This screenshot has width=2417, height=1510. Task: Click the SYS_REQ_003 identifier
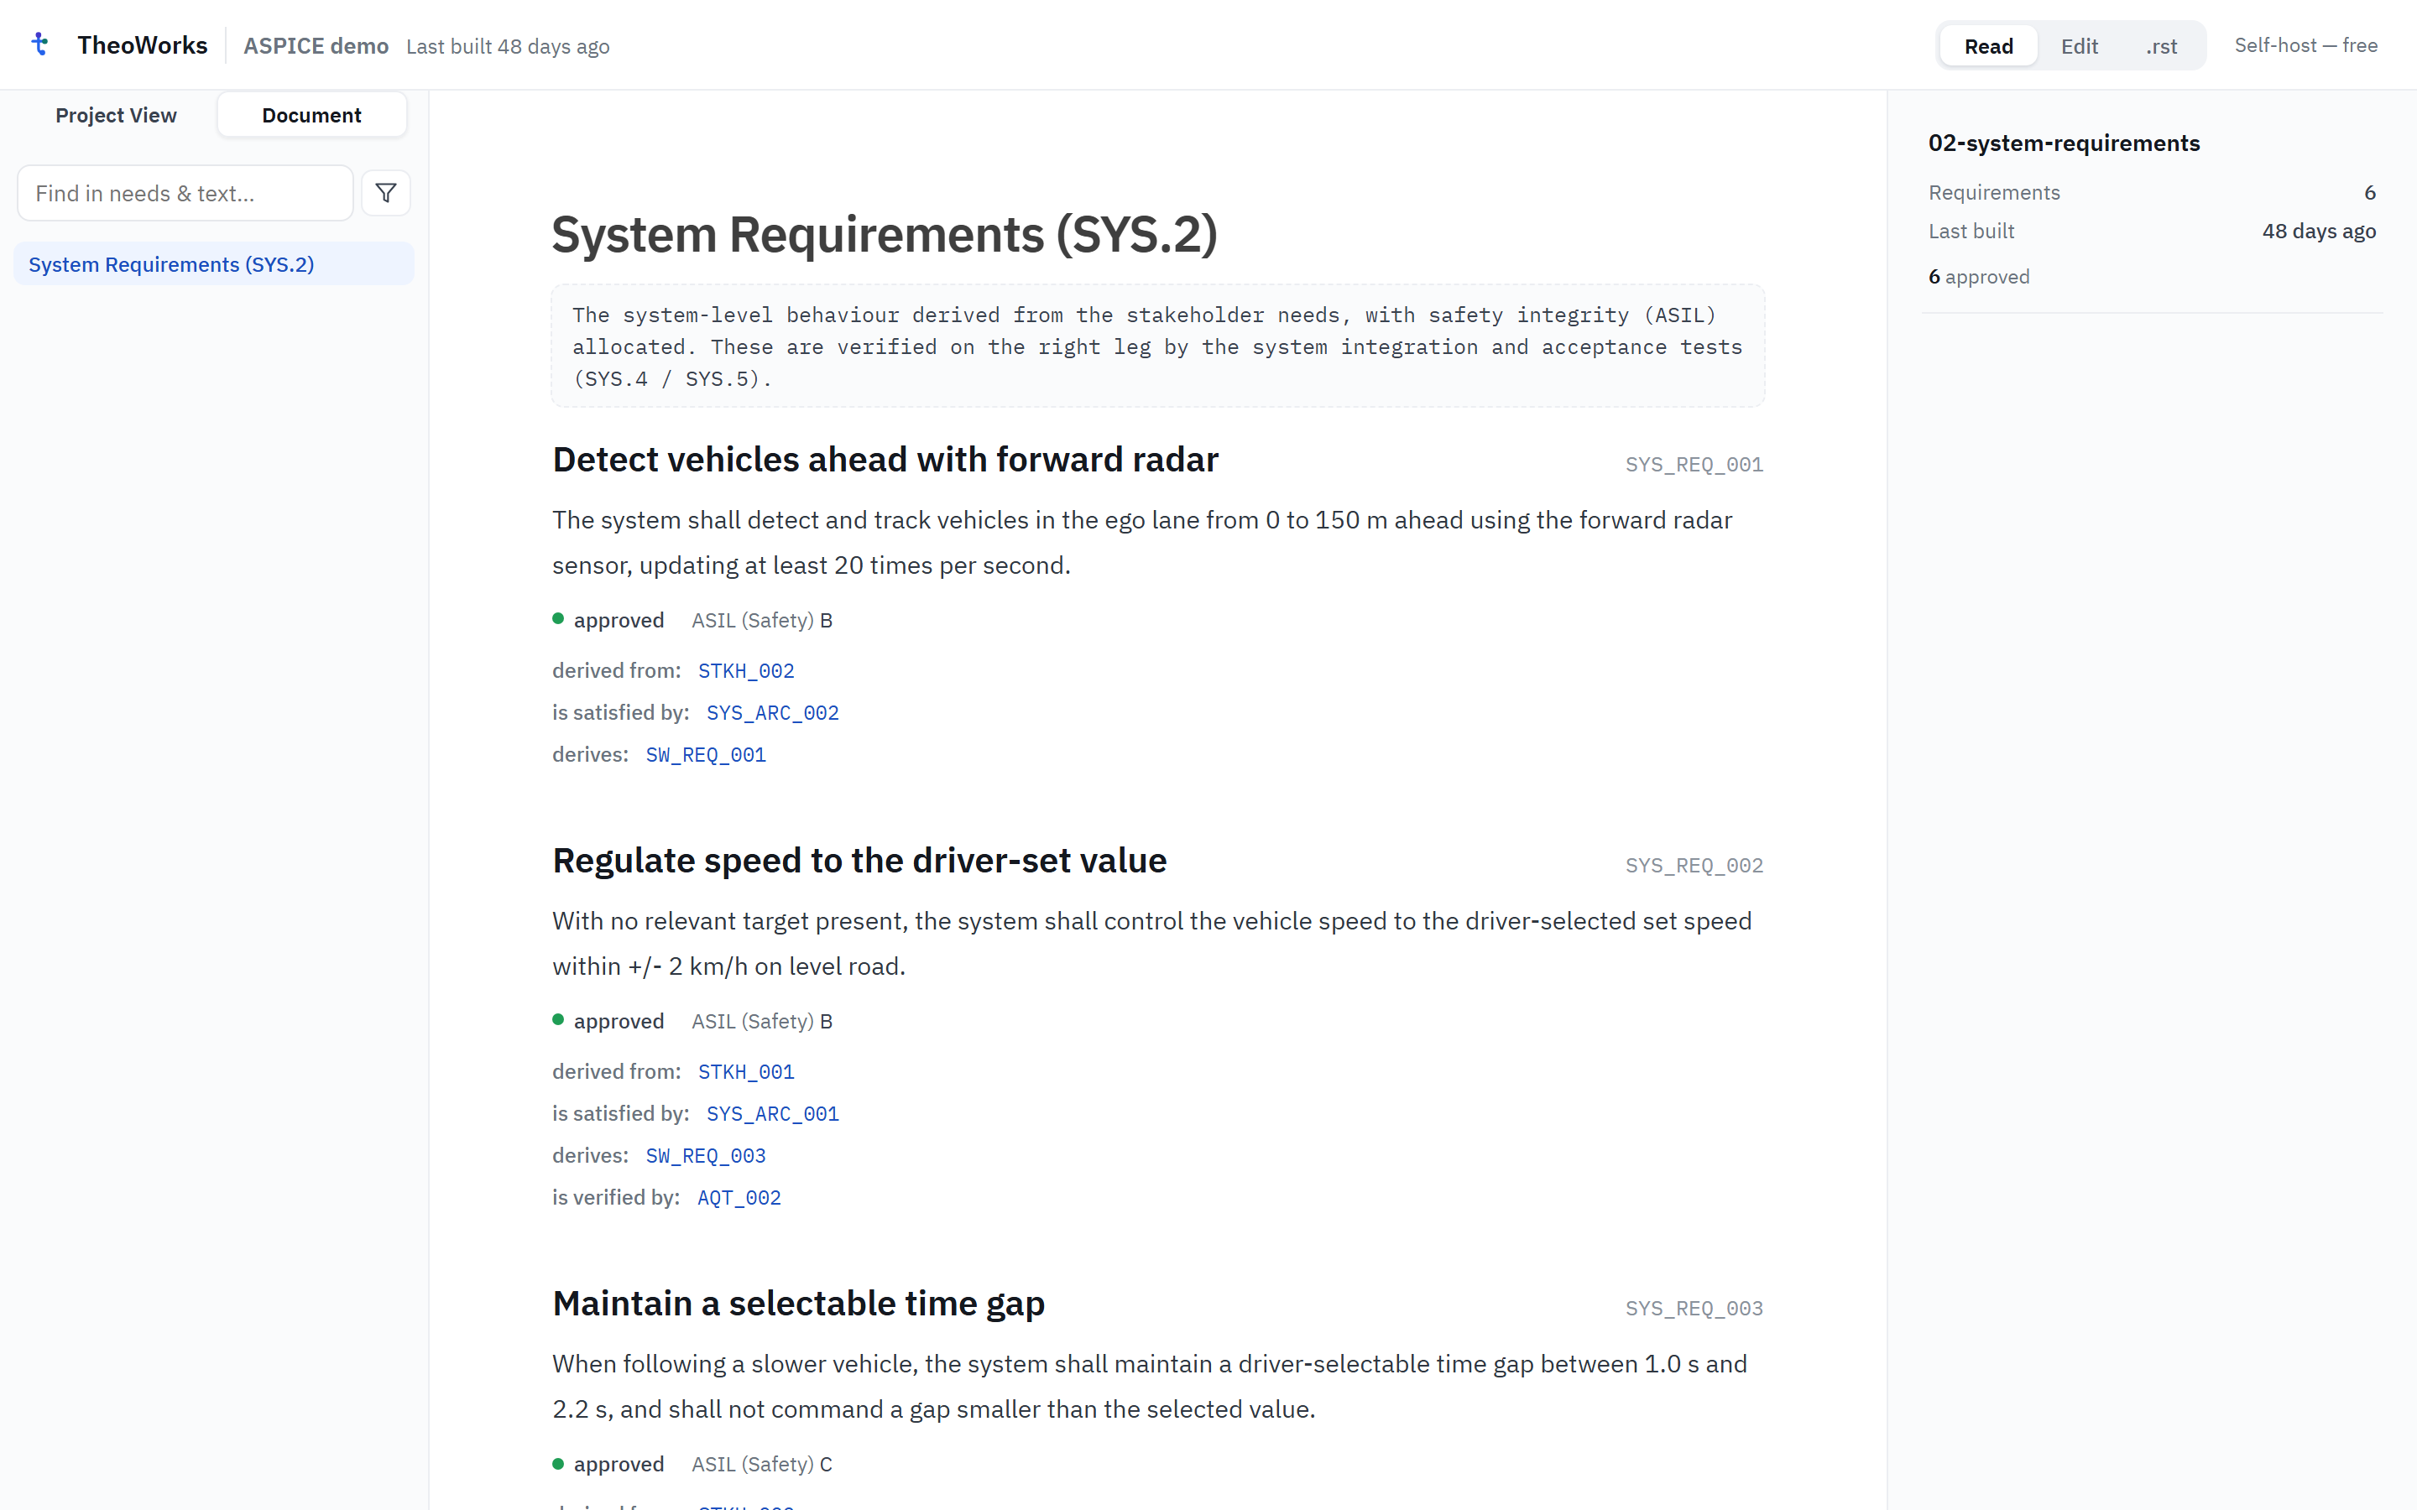[x=1694, y=1309]
